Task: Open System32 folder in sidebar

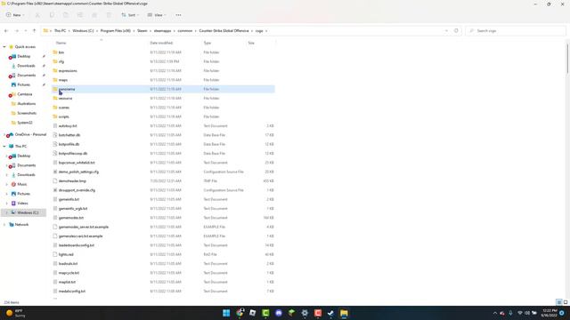Action: click(24, 123)
